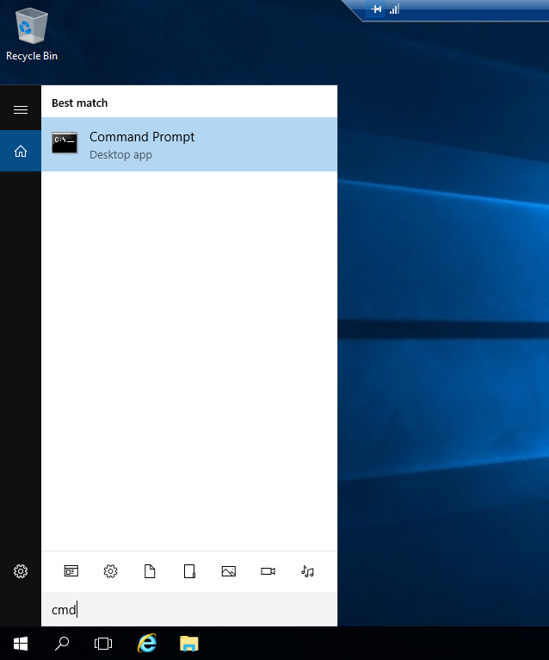Open Task View from the taskbar
549x660 pixels.
(x=103, y=643)
